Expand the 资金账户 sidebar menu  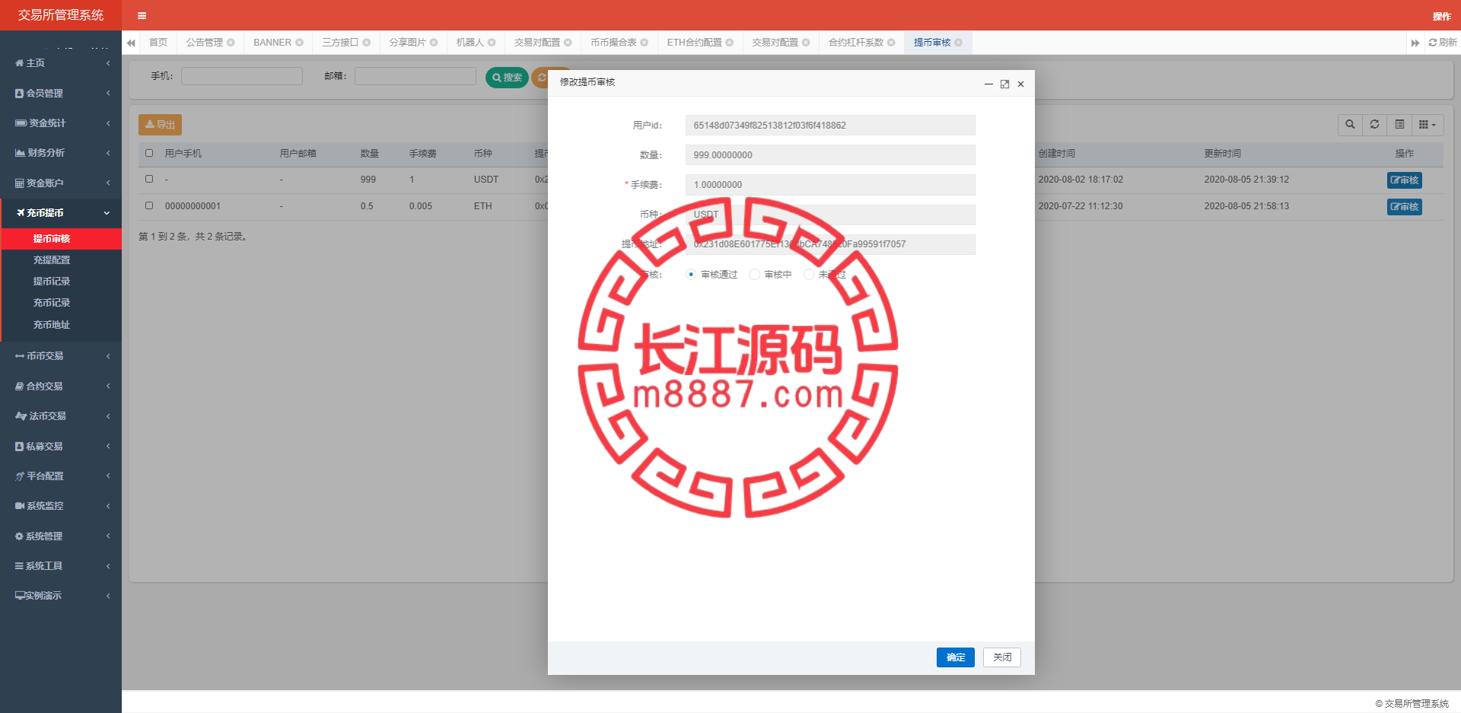[x=61, y=183]
